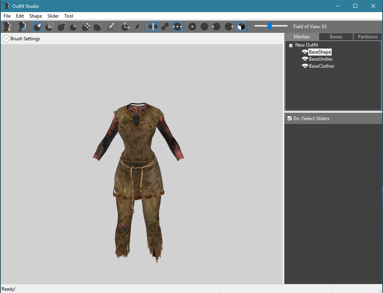Collapse the New Outfit tree node
383x293 pixels.
[x=291, y=45]
